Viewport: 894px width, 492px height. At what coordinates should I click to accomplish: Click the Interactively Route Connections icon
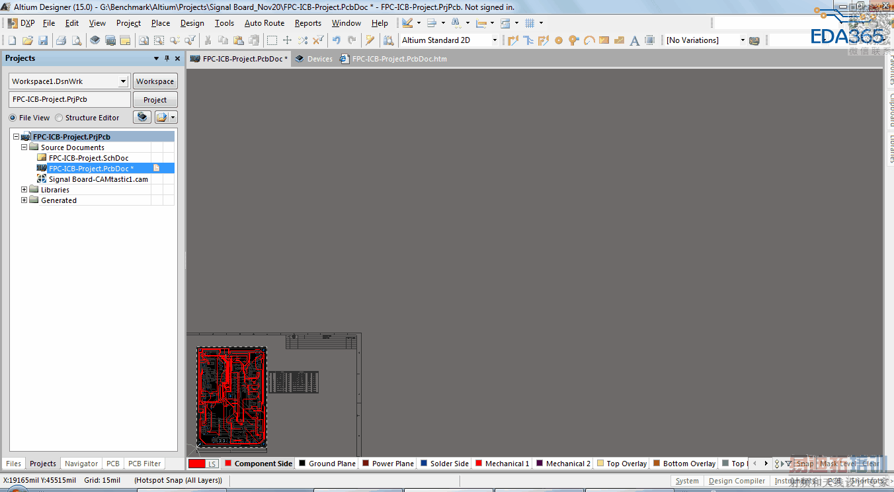point(512,40)
